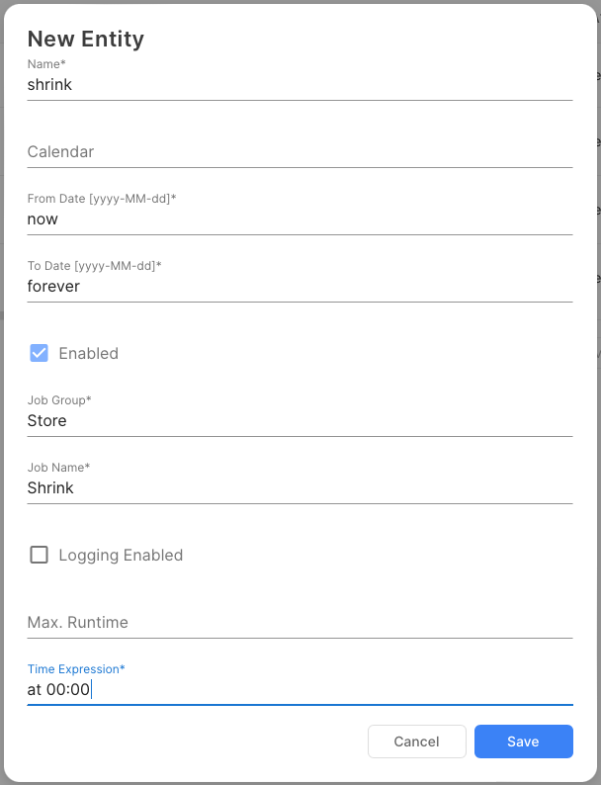Click the 'New Entity' dialog title
This screenshot has width=601, height=785.
tap(86, 40)
